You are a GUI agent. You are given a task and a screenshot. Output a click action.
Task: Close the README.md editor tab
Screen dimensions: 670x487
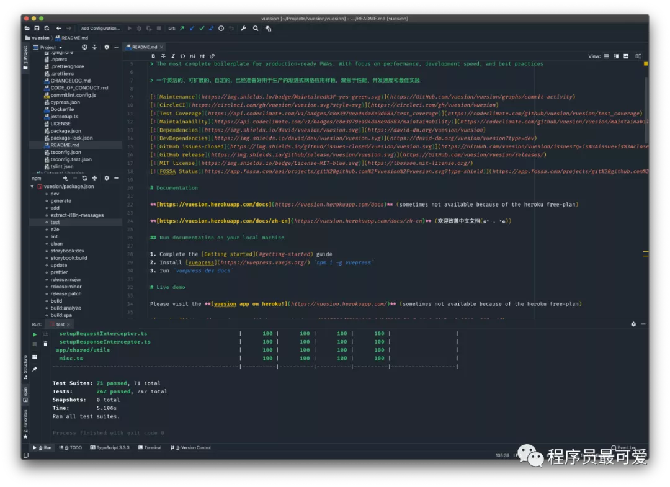(x=161, y=47)
